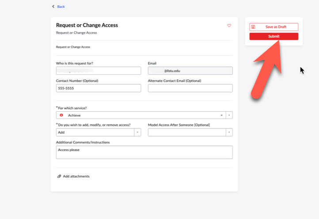319x219 pixels.
Task: Follow the Back link text
Action: pyautogui.click(x=61, y=7)
